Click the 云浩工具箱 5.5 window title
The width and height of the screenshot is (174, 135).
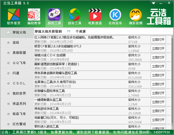[x=16, y=3]
